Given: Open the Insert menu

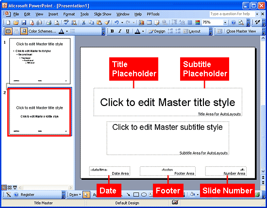Looking at the screenshot, I should (x=53, y=14).
